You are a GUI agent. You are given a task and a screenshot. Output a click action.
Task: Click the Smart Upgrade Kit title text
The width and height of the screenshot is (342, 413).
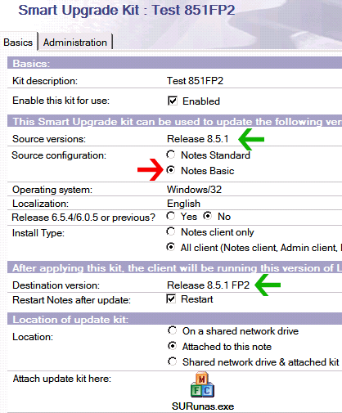[127, 11]
